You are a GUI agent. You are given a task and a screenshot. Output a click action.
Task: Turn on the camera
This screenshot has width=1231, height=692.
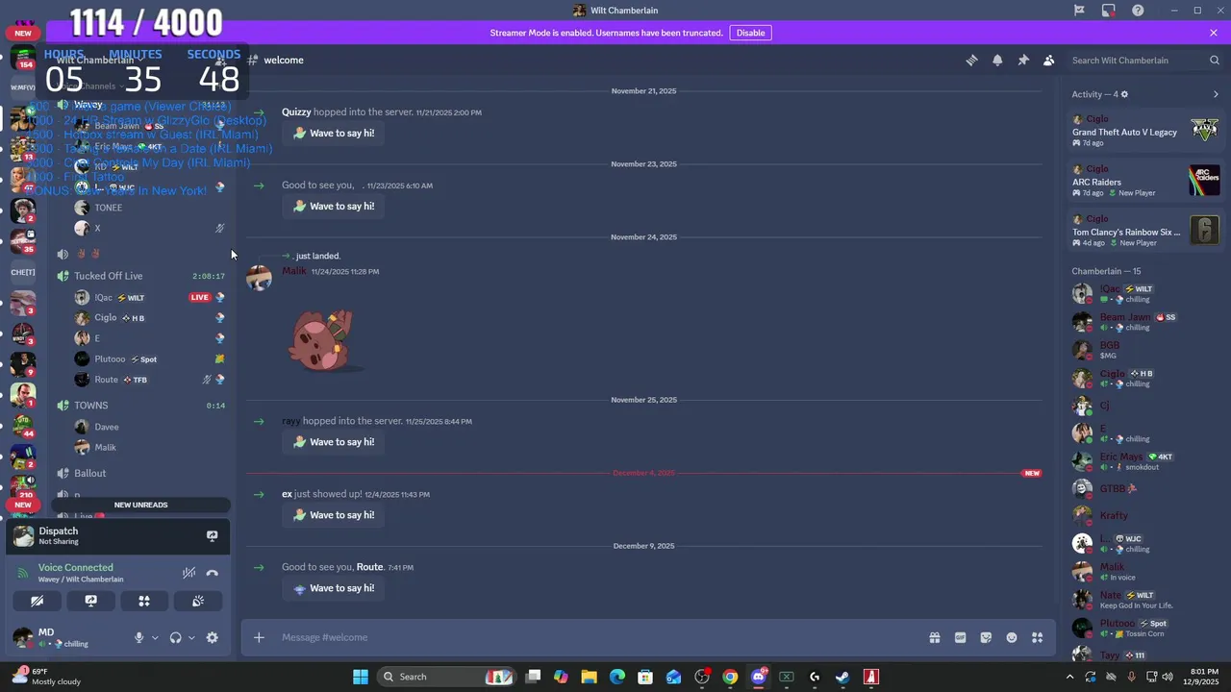pyautogui.click(x=37, y=601)
